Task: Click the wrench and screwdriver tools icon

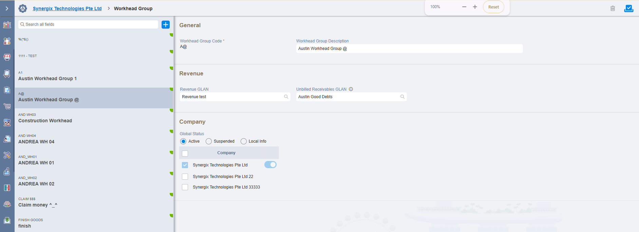Action: point(7,155)
